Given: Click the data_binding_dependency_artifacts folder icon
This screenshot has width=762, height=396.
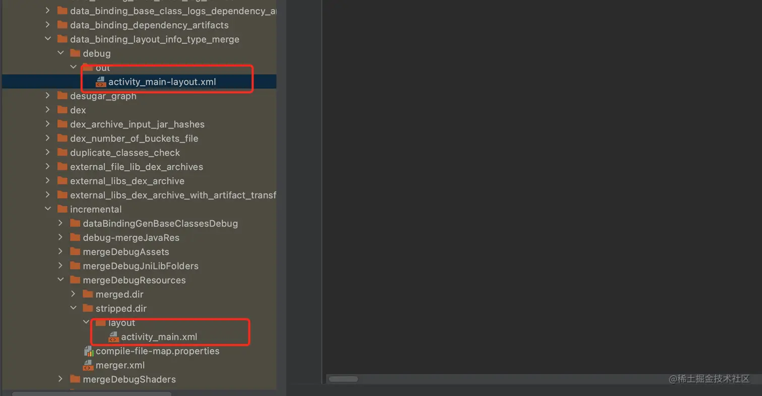Looking at the screenshot, I should [62, 25].
